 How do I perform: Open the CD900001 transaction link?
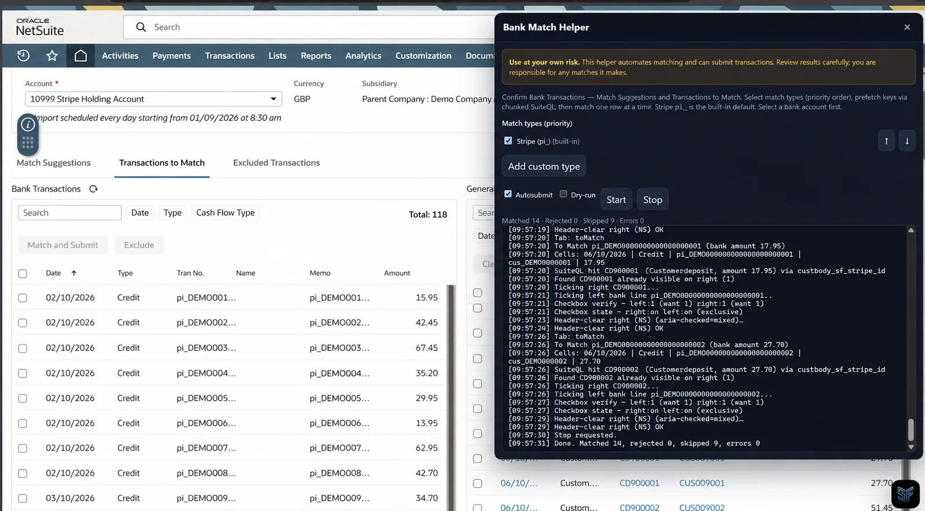coord(639,483)
